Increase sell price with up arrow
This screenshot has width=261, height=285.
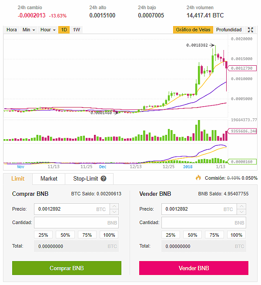tap(241, 206)
